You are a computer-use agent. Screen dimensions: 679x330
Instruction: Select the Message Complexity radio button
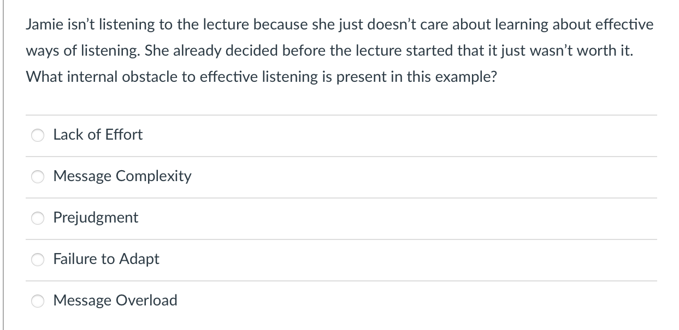pyautogui.click(x=37, y=177)
